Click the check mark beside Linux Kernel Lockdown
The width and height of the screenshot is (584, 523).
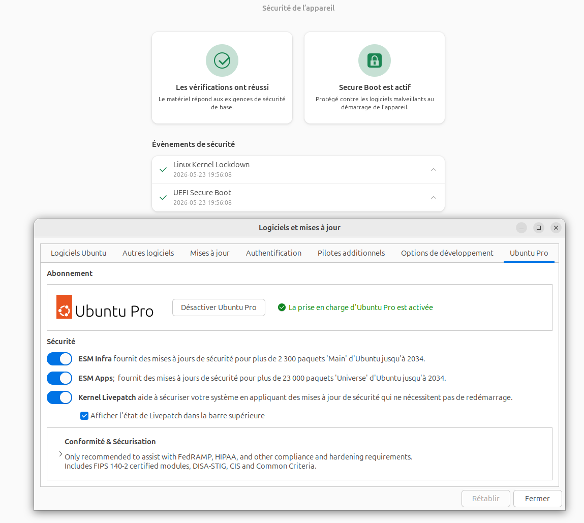pos(163,170)
